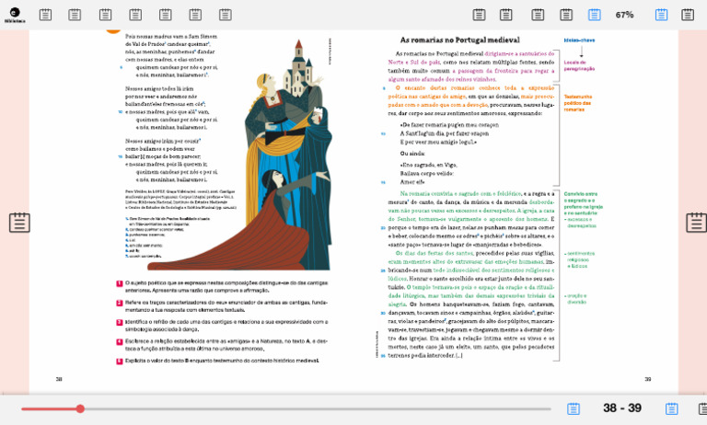Image resolution: width=707 pixels, height=425 pixels.
Task: Go to next page with the right-edge icon
Action: pyautogui.click(x=696, y=223)
